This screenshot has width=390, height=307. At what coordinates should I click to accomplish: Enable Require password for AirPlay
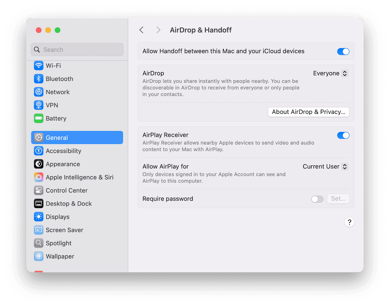coord(317,199)
